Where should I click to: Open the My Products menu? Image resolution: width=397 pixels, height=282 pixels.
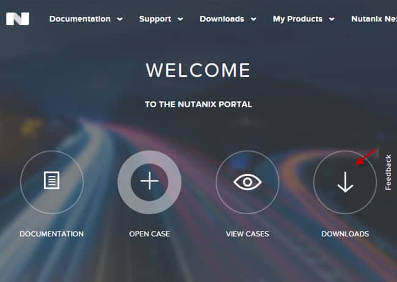(297, 19)
